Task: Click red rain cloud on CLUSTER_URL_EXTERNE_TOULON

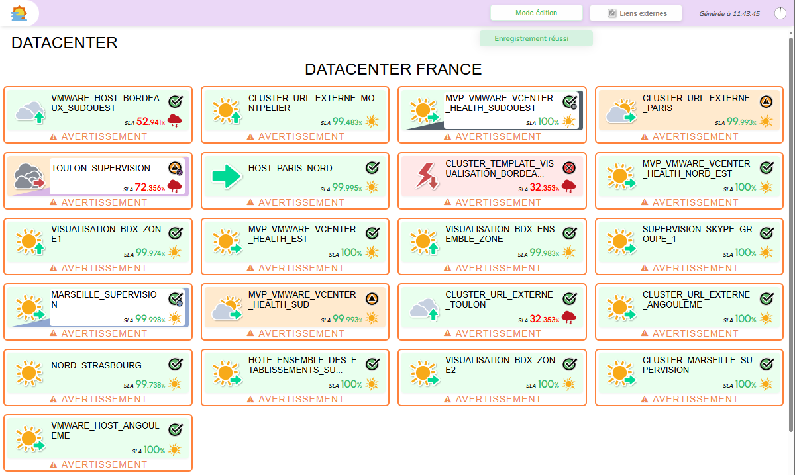Action: click(569, 318)
